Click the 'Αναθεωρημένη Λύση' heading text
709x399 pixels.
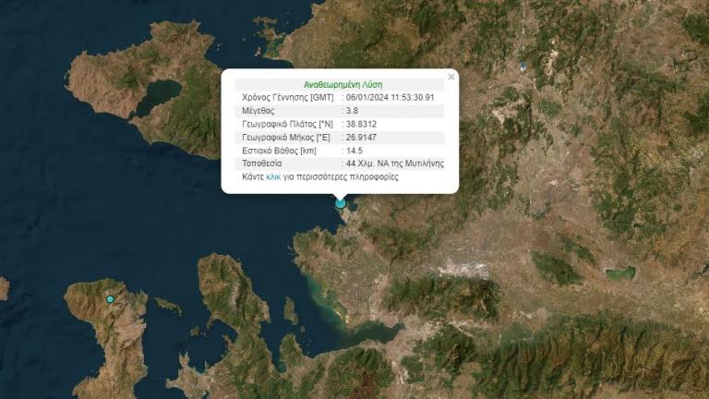[342, 85]
